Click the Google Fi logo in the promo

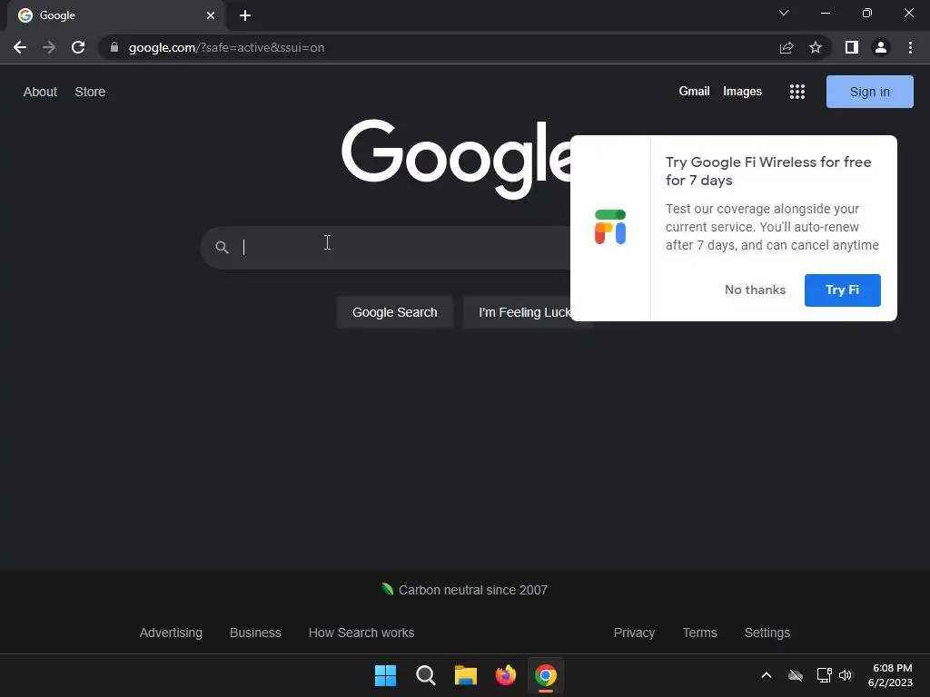(x=609, y=227)
